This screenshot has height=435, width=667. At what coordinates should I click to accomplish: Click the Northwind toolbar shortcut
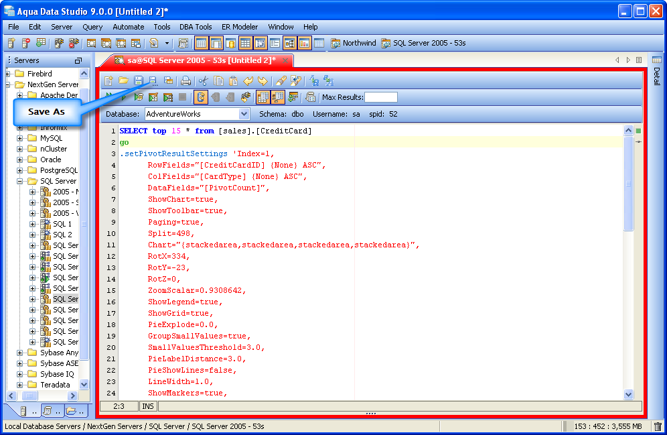pyautogui.click(x=354, y=43)
